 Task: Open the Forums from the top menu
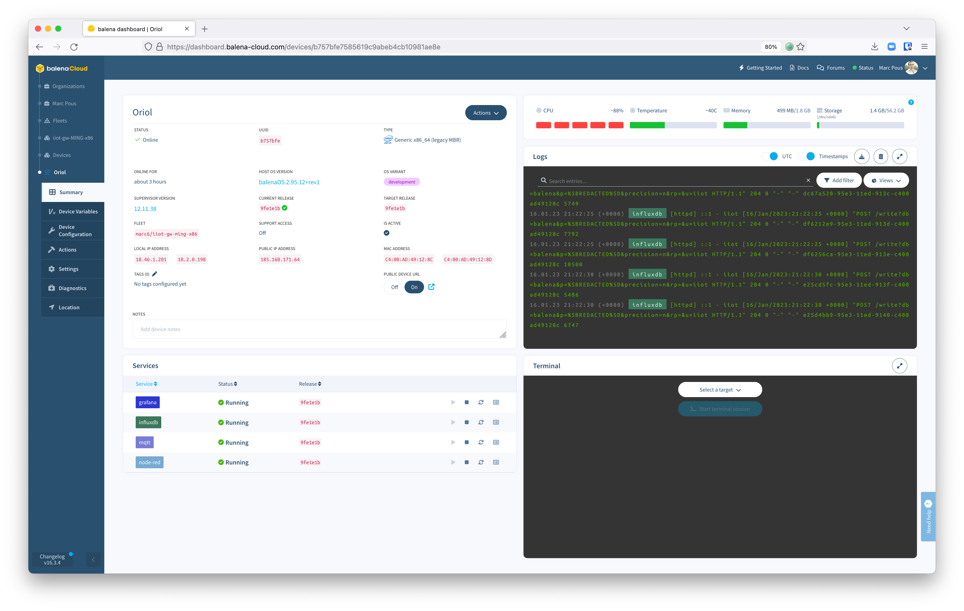831,68
